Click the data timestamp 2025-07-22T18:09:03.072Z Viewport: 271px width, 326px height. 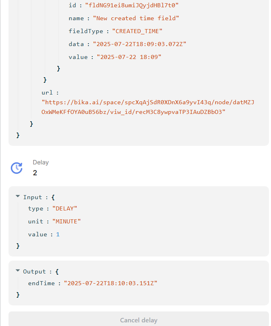[139, 44]
